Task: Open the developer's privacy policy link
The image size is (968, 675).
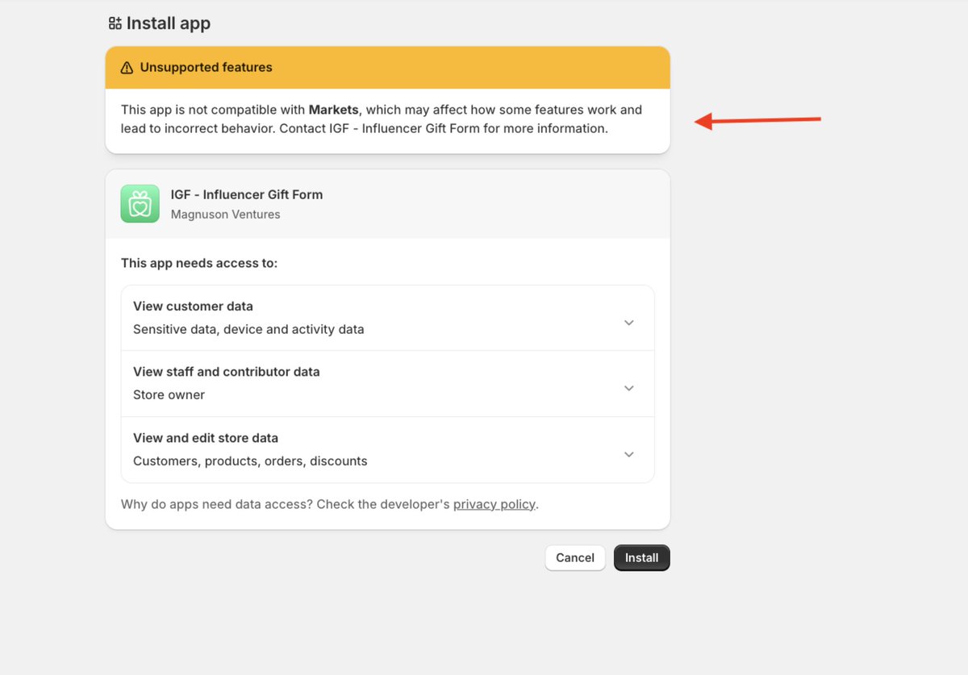Action: click(494, 504)
